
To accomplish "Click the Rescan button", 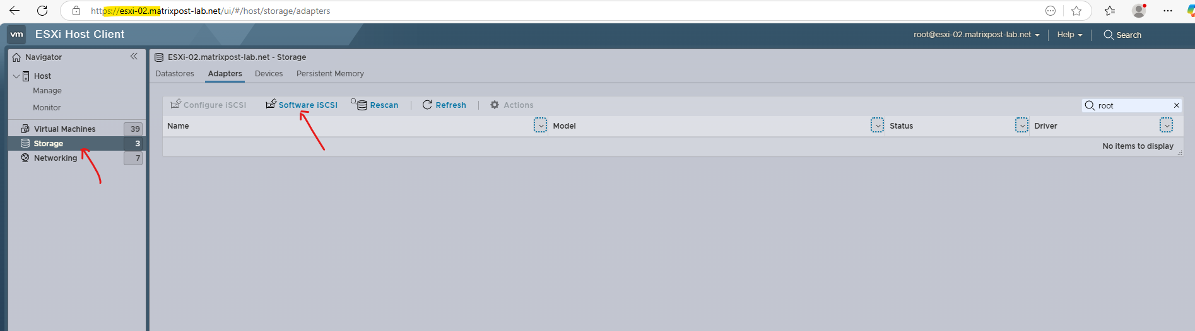I will (x=375, y=105).
